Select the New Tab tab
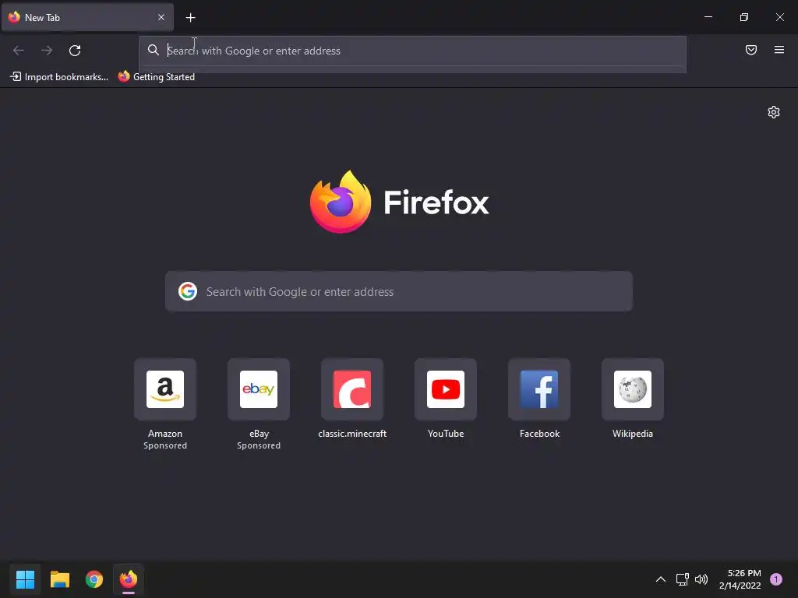 click(87, 17)
